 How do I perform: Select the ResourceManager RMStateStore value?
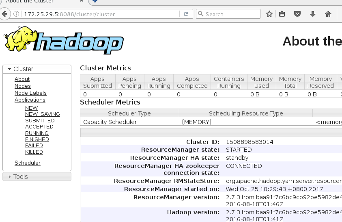point(284,181)
